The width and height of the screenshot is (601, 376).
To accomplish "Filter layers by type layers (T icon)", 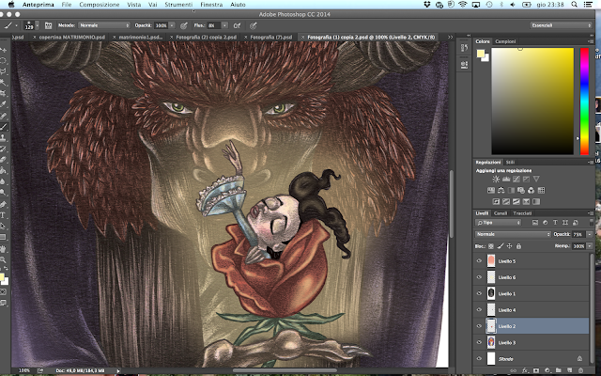I will pyautogui.click(x=555, y=223).
